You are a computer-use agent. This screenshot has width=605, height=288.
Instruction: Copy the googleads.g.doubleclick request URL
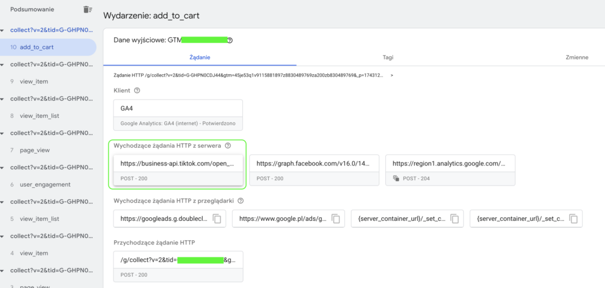coord(217,219)
